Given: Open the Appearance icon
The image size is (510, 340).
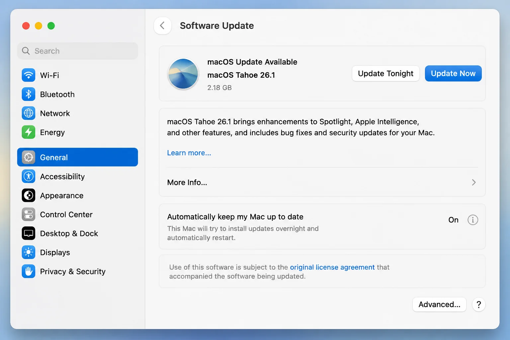Looking at the screenshot, I should [x=29, y=195].
